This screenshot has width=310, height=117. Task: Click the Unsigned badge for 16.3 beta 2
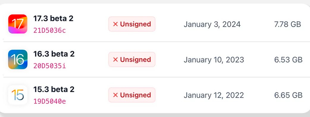[x=132, y=60]
